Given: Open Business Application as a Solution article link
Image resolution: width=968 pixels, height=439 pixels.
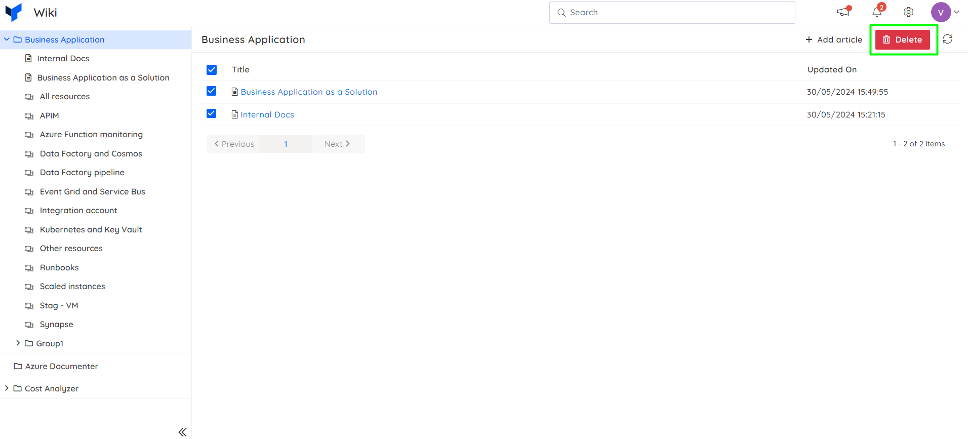Looking at the screenshot, I should coord(309,92).
